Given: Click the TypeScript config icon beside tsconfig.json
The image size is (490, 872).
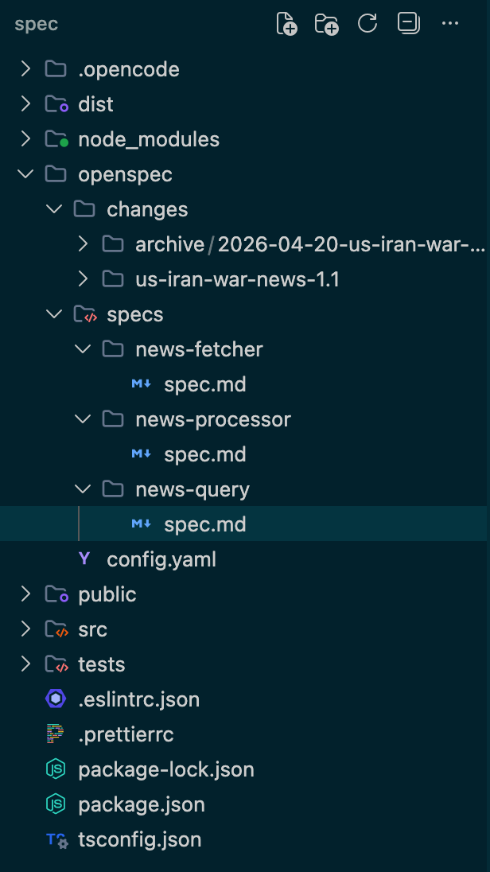Looking at the screenshot, I should (x=56, y=839).
